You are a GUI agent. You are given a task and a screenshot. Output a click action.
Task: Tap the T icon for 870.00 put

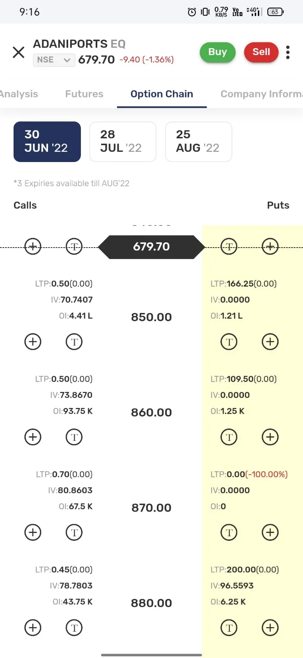click(229, 533)
